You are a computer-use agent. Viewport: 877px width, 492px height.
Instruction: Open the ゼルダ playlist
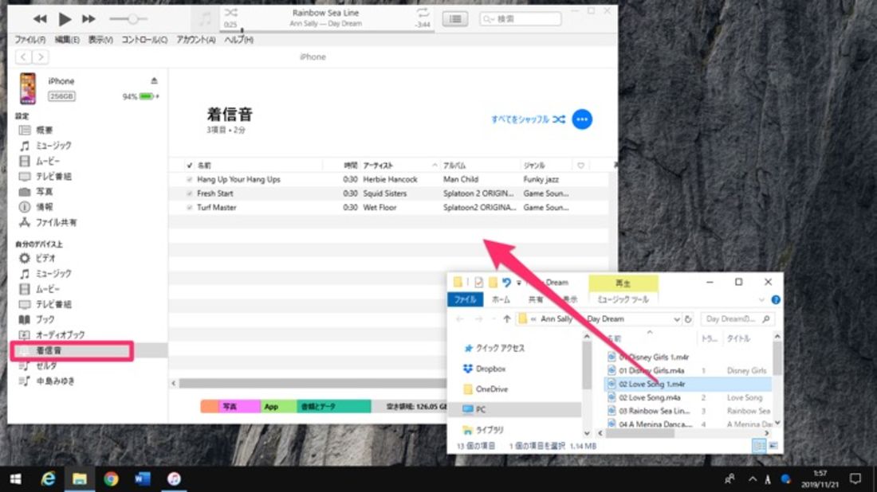(x=46, y=365)
